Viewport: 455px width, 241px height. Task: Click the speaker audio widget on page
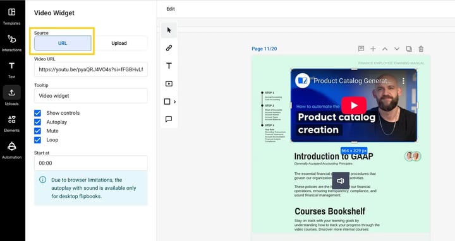coord(341,180)
